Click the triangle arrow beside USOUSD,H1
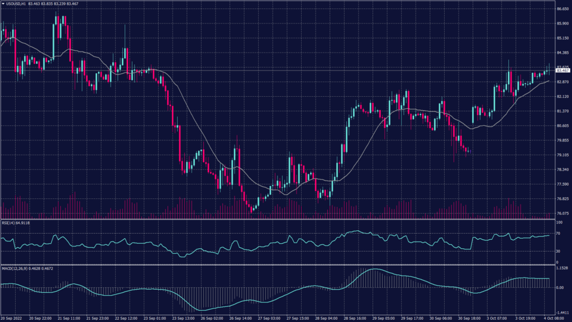This screenshot has height=322, width=572. click(3, 3)
